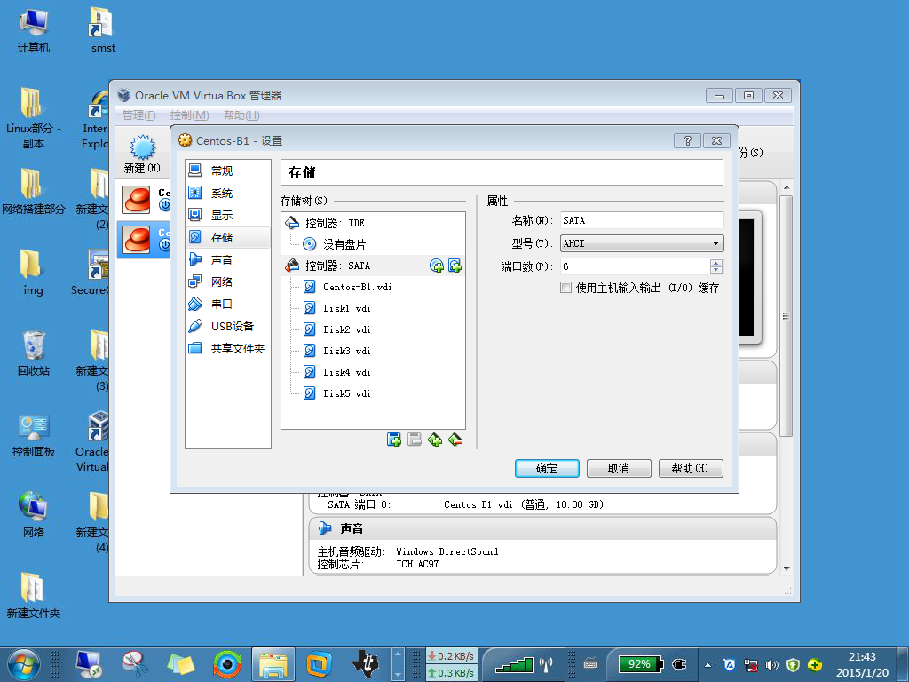Click the taskbar clock showing 21:43

click(862, 664)
